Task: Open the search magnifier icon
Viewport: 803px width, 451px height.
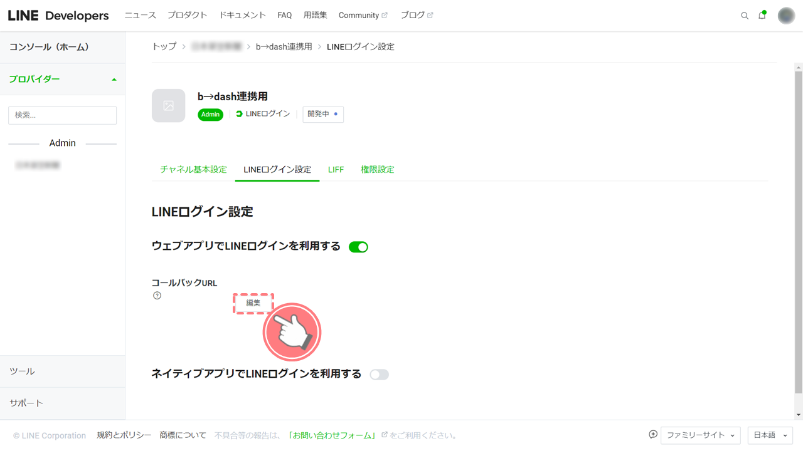Action: pos(745,16)
